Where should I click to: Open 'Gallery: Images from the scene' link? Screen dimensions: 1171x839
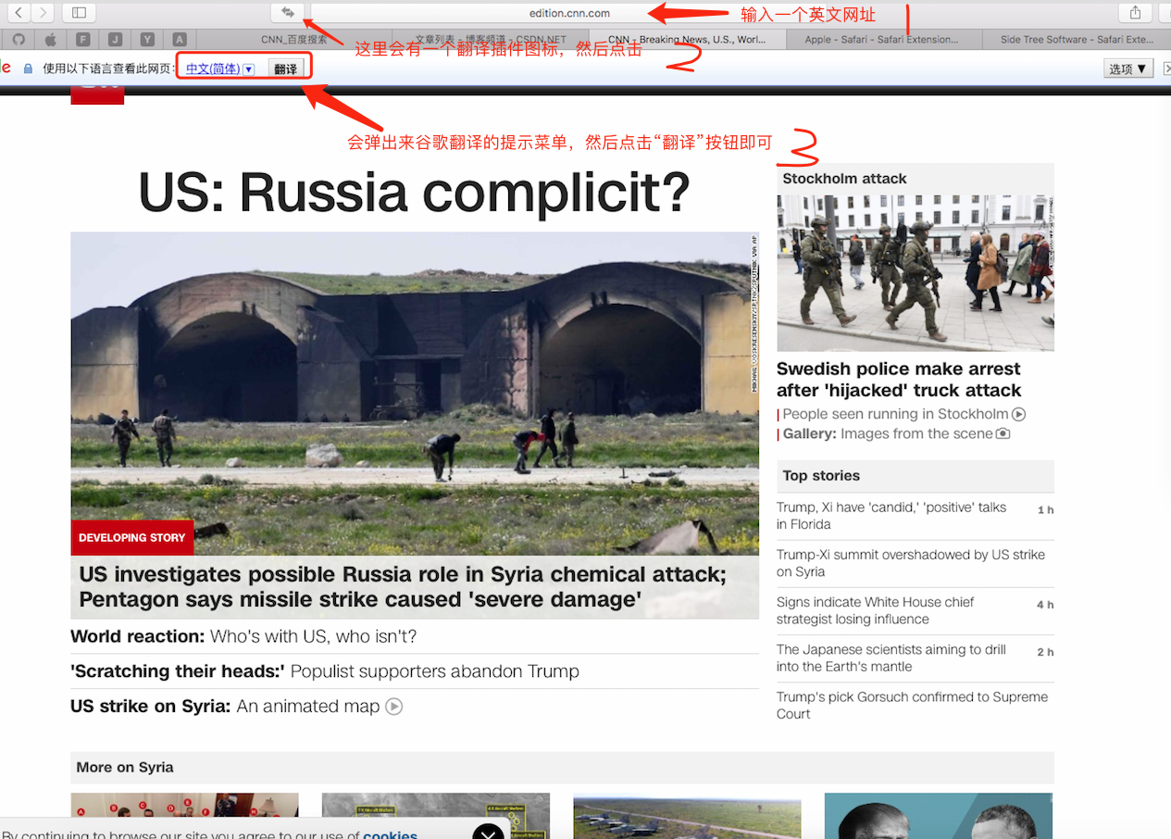(888, 433)
